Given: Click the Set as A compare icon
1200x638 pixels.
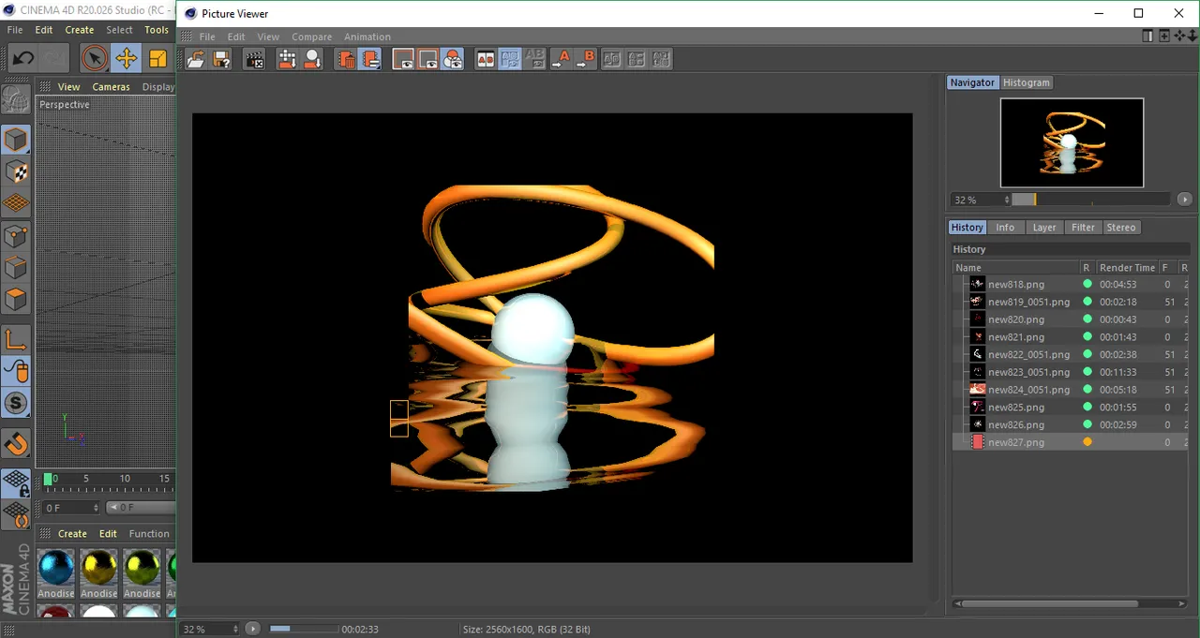Looking at the screenshot, I should pos(561,59).
